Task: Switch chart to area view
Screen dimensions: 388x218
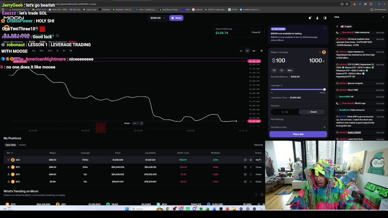Action: click(254, 51)
